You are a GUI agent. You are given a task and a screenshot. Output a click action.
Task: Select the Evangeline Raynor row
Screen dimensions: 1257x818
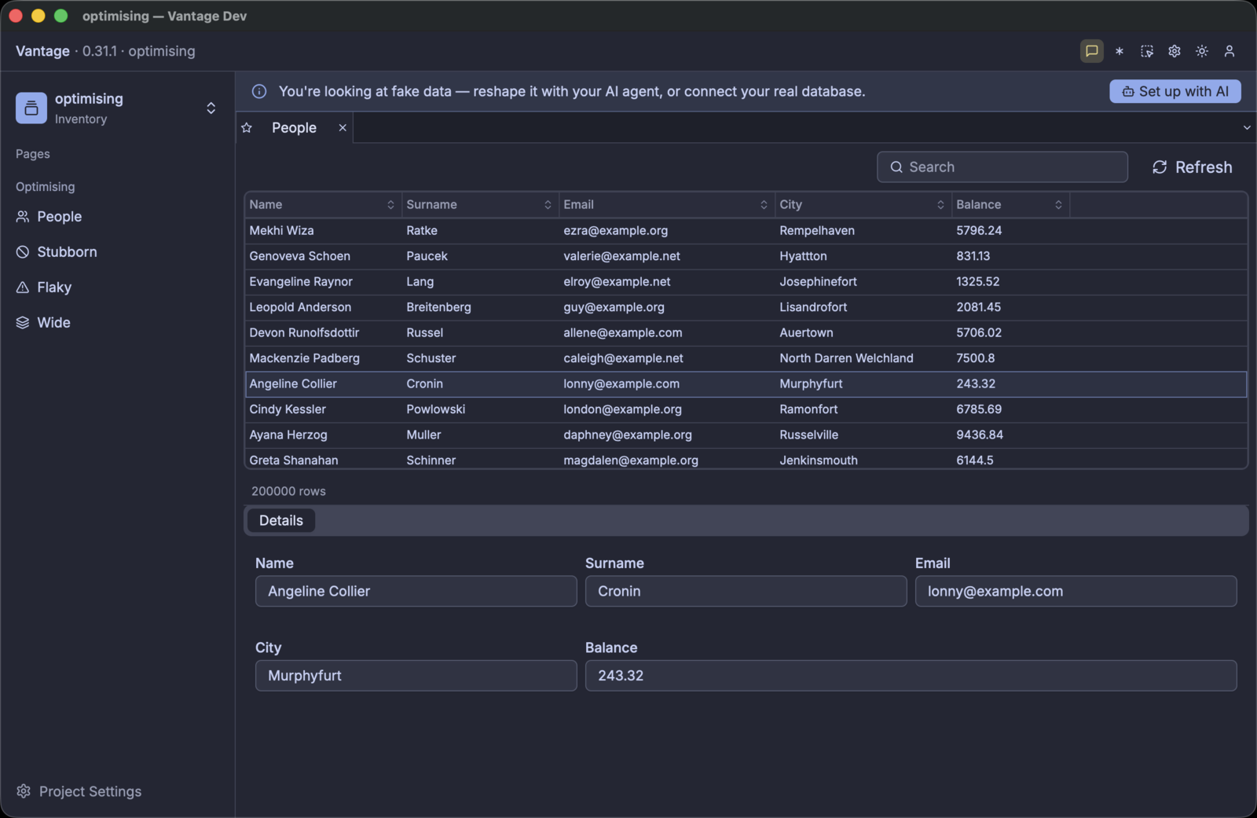(x=746, y=281)
